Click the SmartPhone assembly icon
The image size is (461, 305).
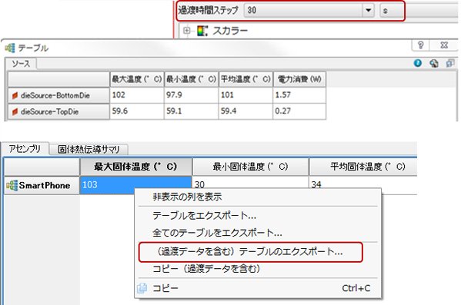[12, 185]
